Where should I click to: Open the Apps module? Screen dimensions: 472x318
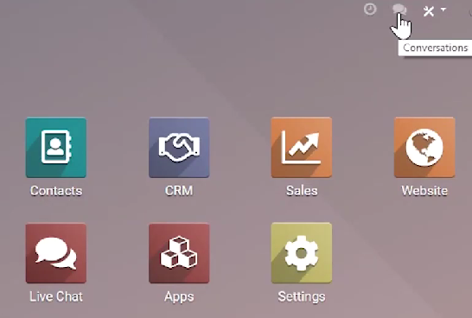179,253
